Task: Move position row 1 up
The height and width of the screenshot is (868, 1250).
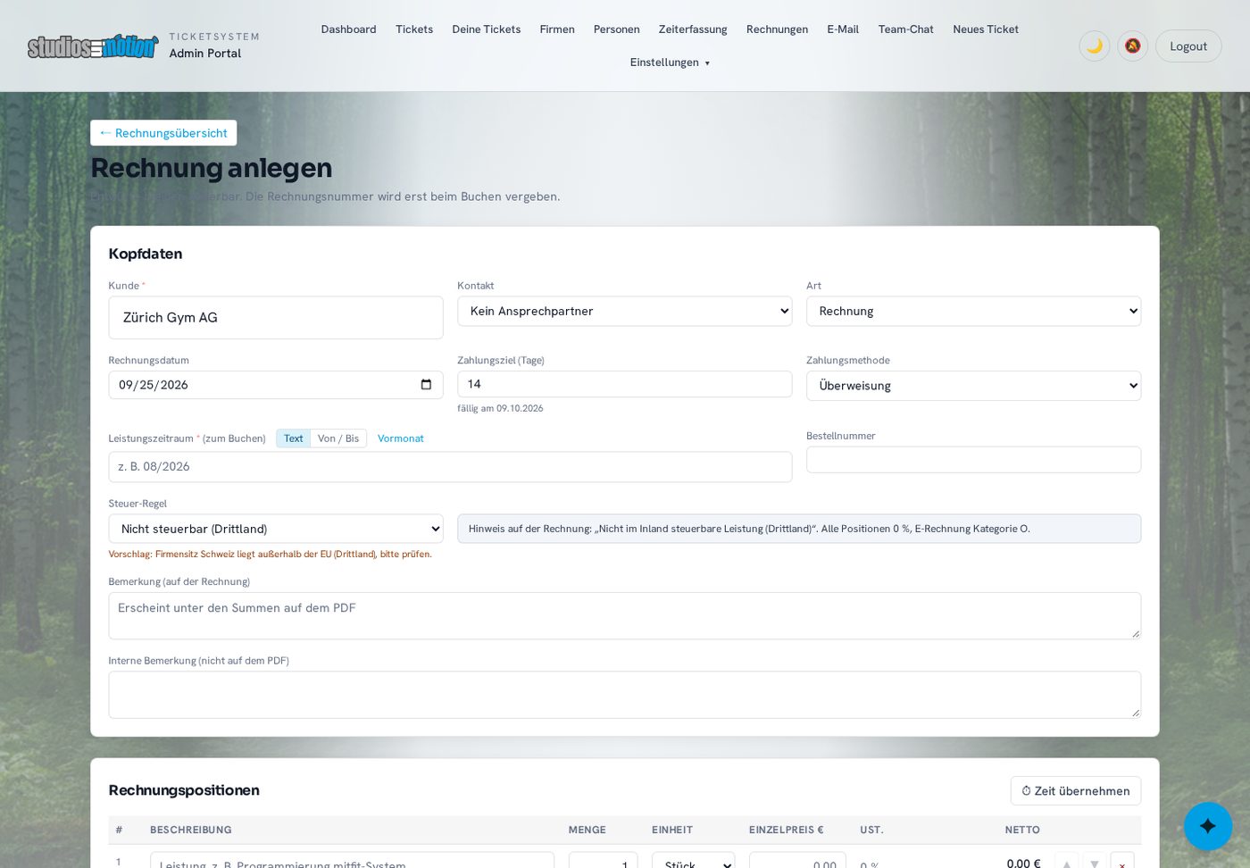Action: pos(1066,863)
